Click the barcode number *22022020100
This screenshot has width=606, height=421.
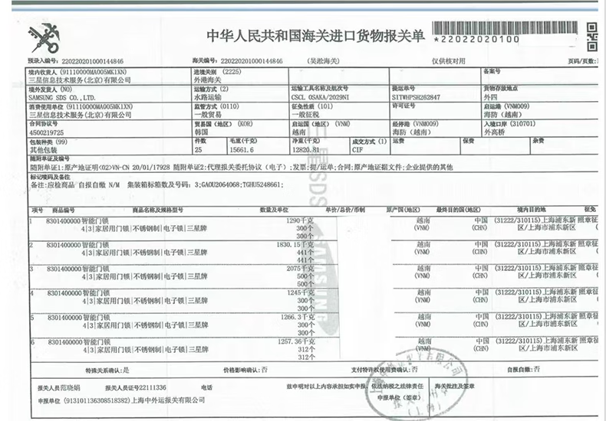click(476, 39)
